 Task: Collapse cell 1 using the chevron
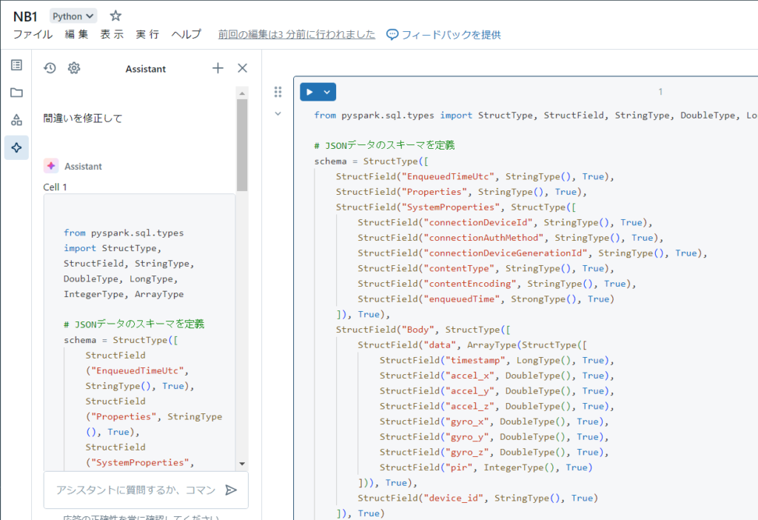[x=278, y=113]
